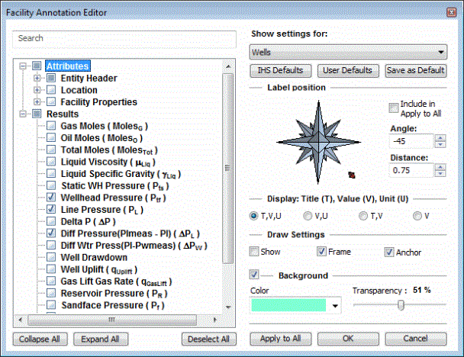This screenshot has height=357, width=464.
Task: Close the Facility Annotation Editor window
Action: [x=447, y=12]
